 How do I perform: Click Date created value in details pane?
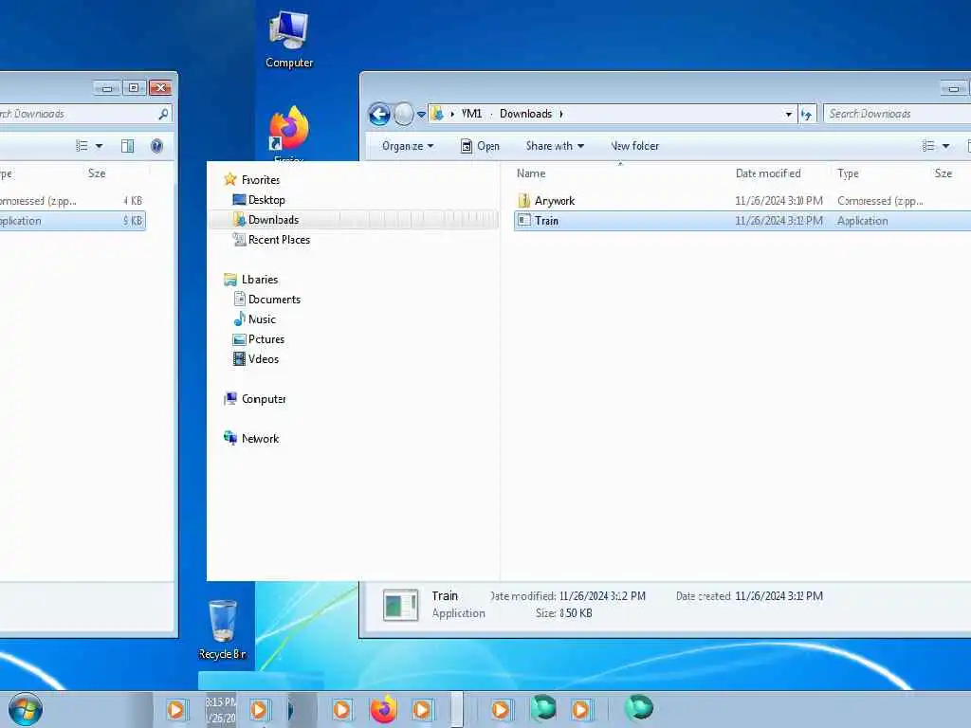tap(779, 596)
